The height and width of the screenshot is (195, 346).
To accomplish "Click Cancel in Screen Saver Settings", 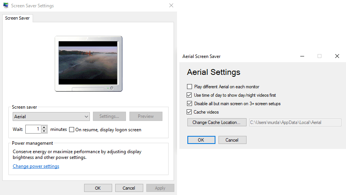I will [129, 188].
